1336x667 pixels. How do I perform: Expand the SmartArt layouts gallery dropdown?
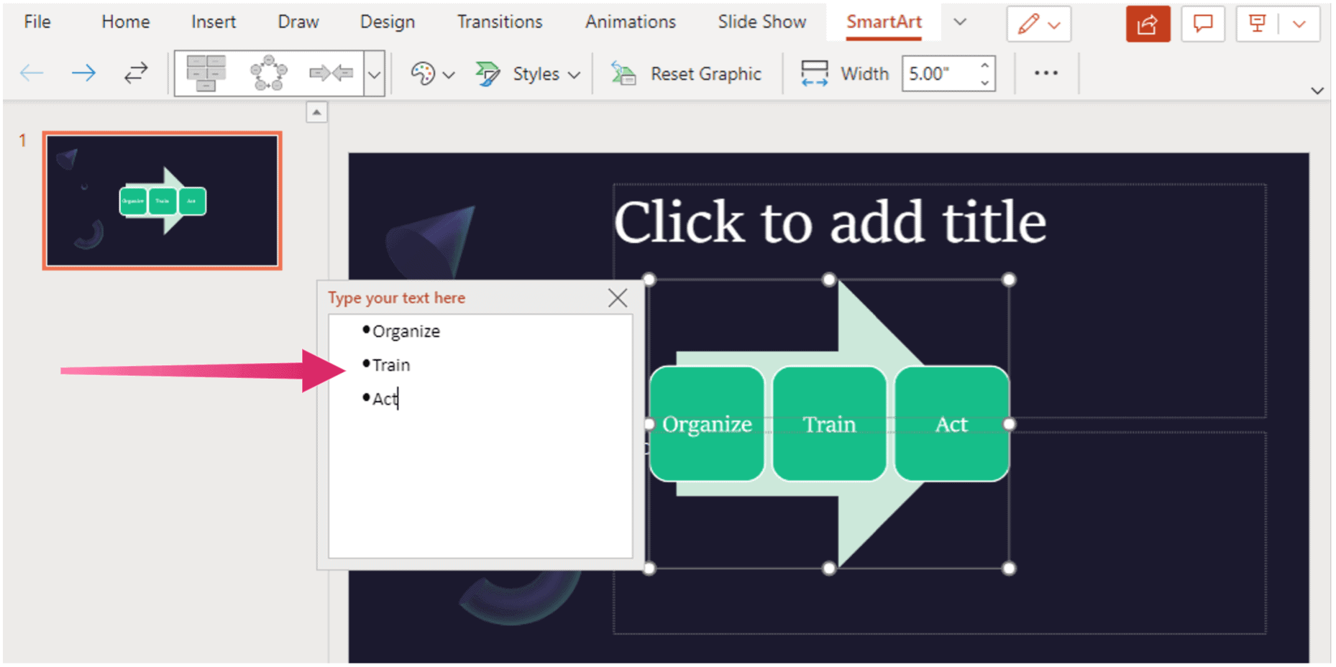coord(374,73)
